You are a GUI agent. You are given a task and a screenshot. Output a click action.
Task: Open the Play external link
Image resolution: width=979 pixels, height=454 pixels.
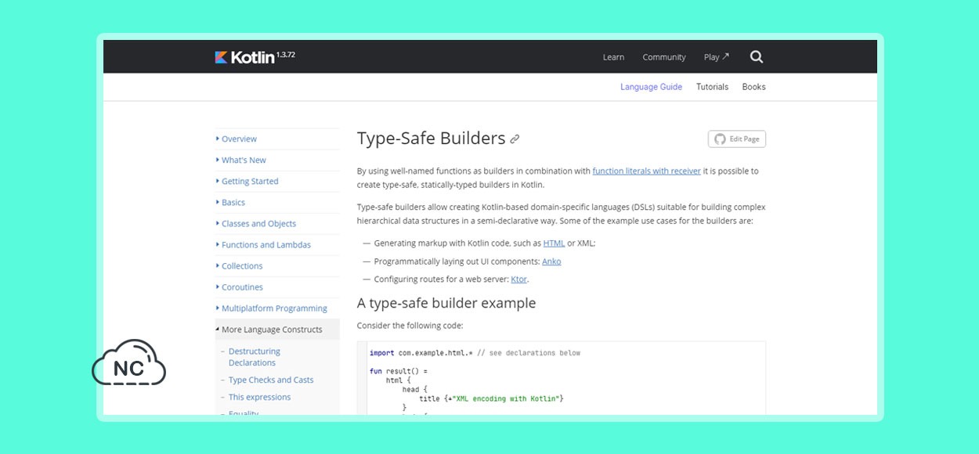(x=716, y=57)
